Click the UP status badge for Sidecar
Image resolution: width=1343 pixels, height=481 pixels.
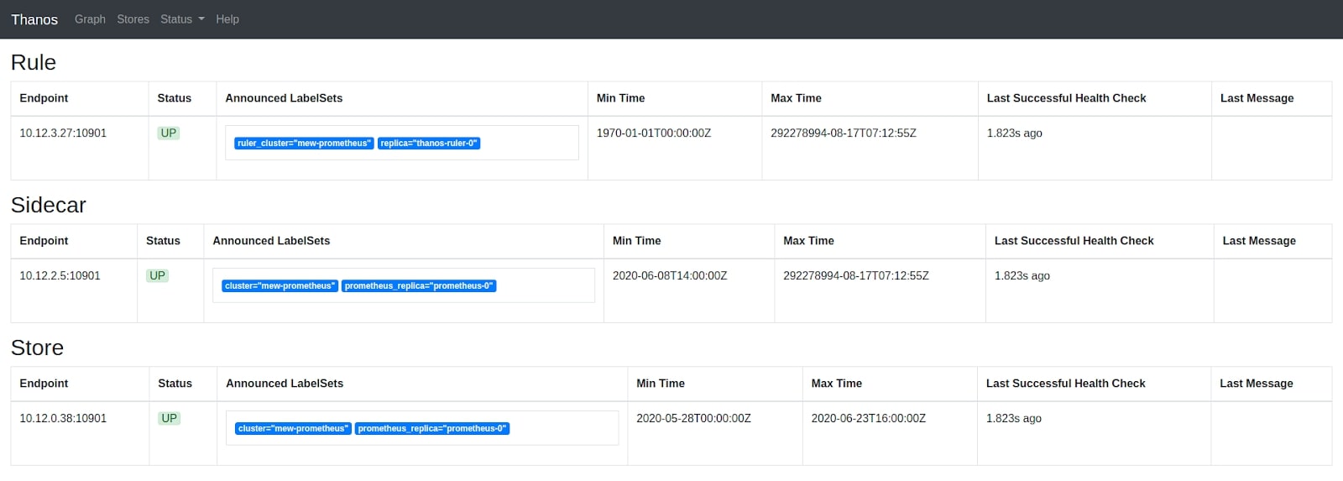point(157,275)
